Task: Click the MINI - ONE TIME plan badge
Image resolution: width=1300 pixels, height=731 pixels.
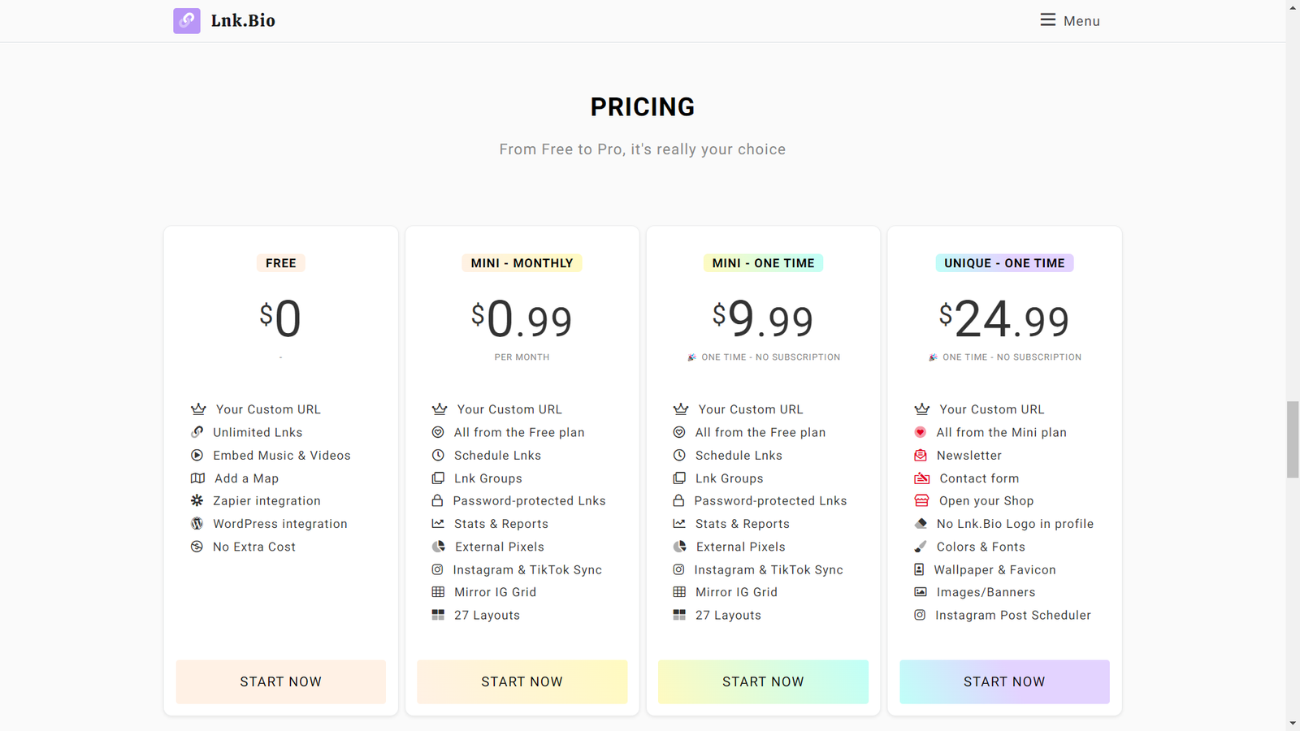Action: (763, 263)
